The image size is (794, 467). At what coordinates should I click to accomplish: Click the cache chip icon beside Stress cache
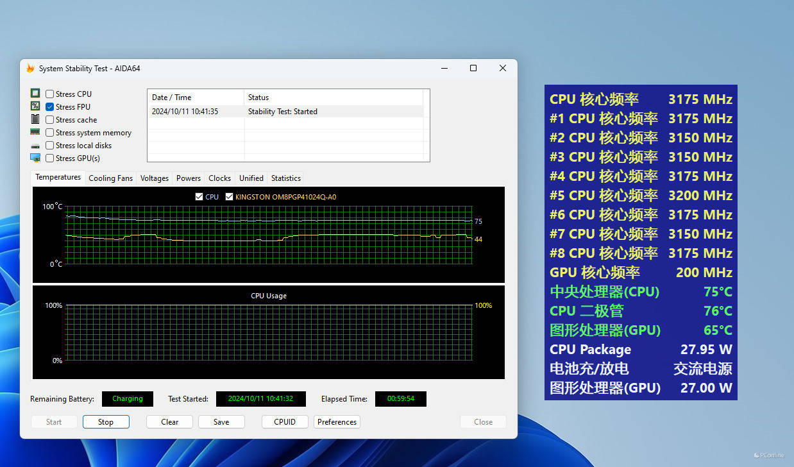[x=35, y=119]
